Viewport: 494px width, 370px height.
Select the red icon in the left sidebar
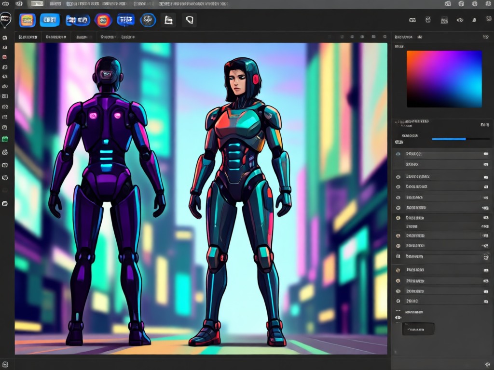click(5, 57)
